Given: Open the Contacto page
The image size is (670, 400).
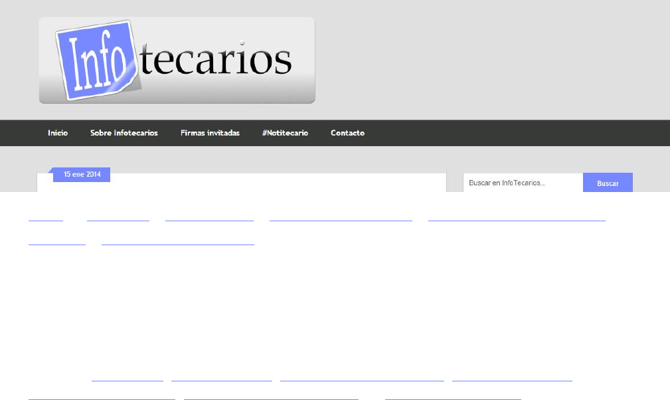Looking at the screenshot, I should (x=347, y=133).
